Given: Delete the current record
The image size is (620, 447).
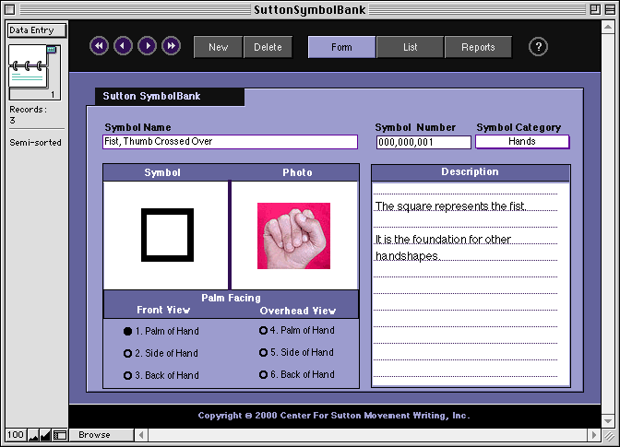Looking at the screenshot, I should (x=268, y=47).
